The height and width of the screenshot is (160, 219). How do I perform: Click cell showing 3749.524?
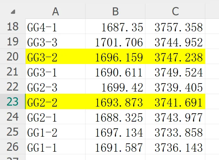(x=175, y=71)
